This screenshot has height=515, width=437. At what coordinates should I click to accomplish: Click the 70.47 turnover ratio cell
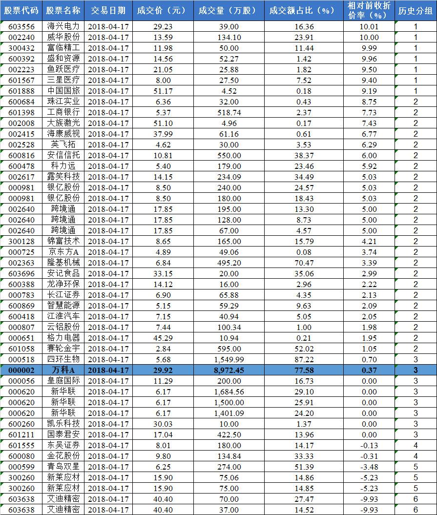pyautogui.click(x=304, y=263)
